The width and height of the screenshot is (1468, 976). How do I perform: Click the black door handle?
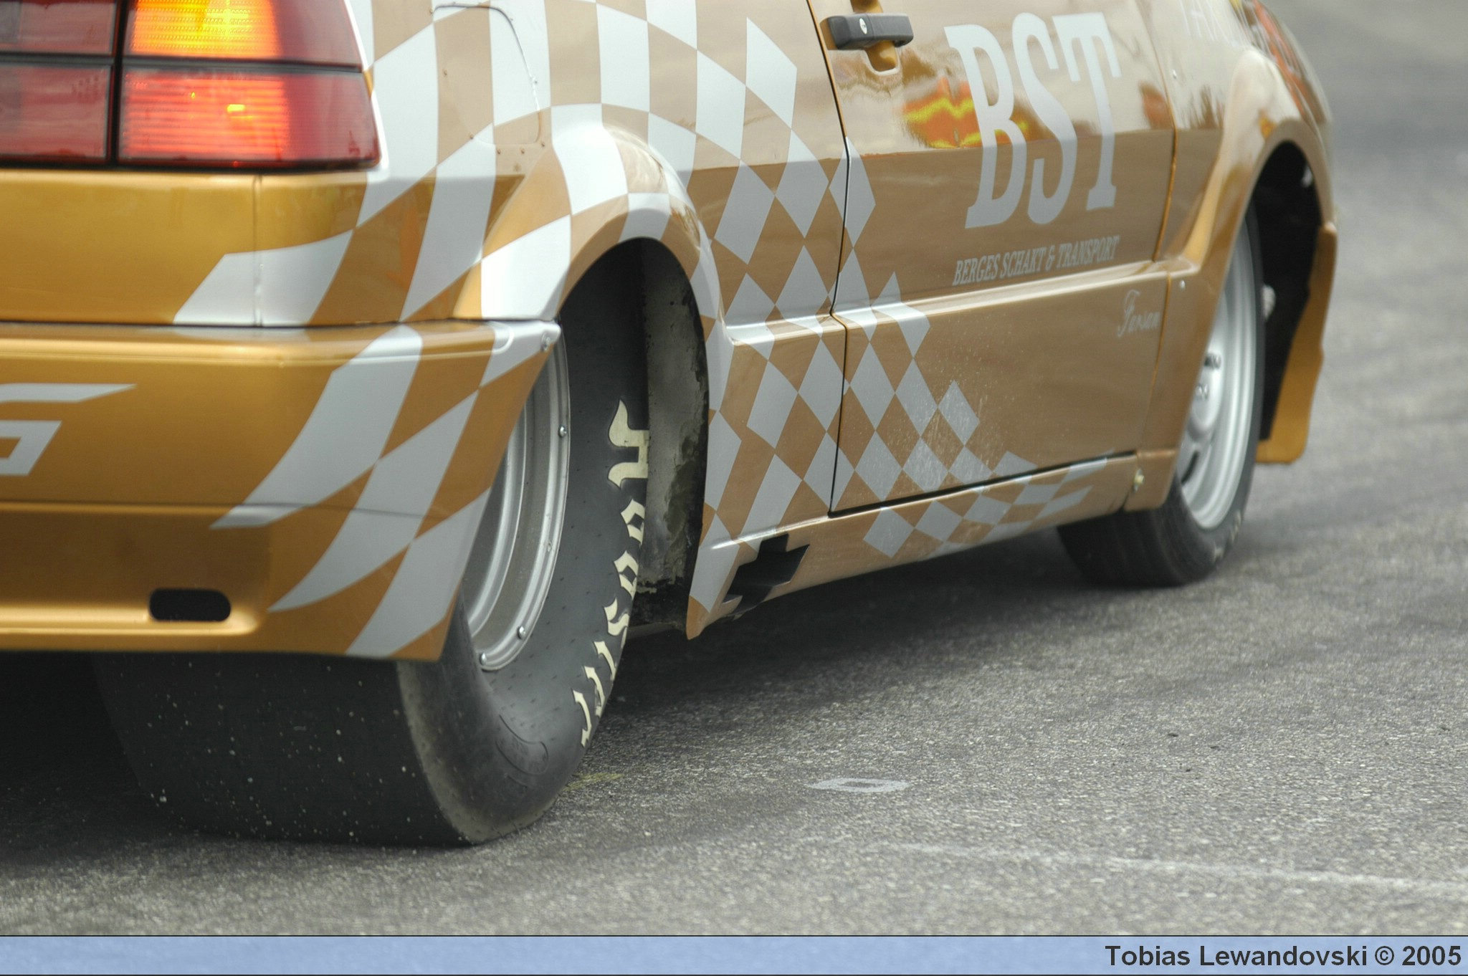869,32
